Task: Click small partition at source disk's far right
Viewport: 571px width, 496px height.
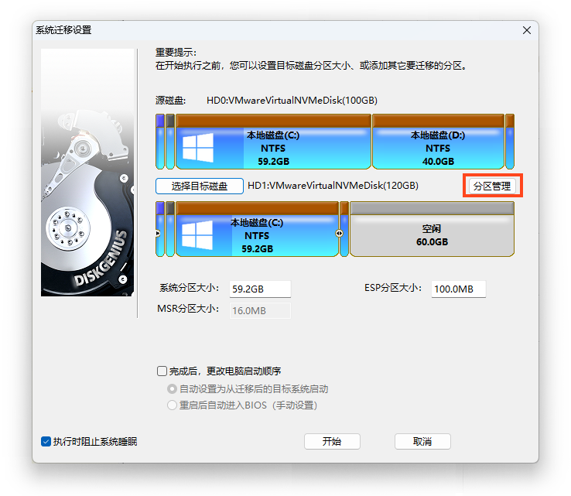Action: click(510, 142)
